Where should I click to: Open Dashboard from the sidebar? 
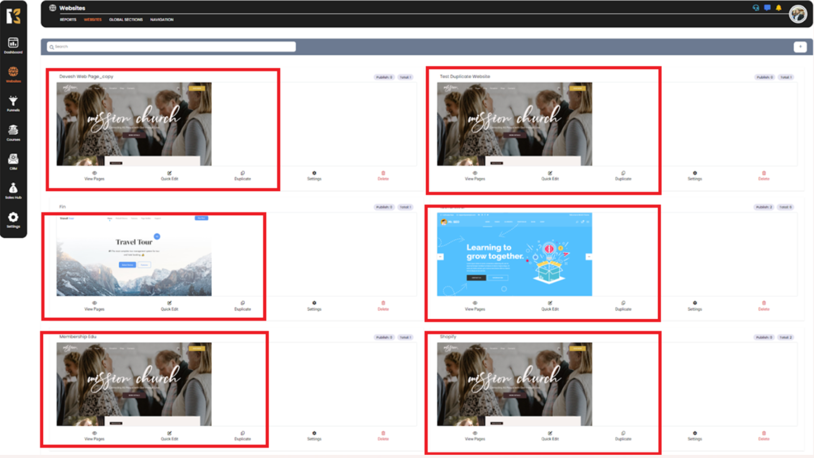tap(13, 46)
